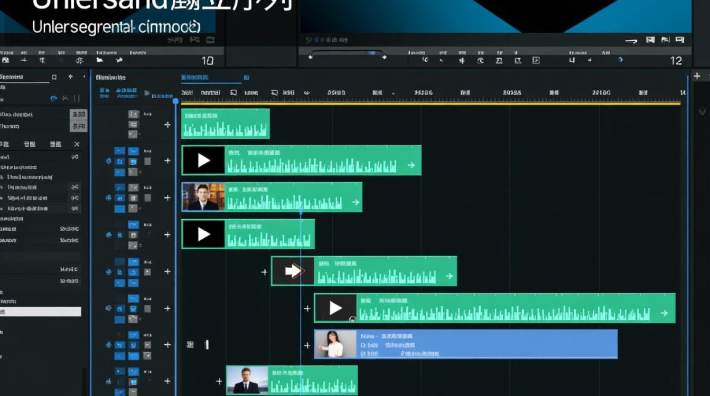Toggle the gray square on the man-in-suit track header

click(147, 198)
